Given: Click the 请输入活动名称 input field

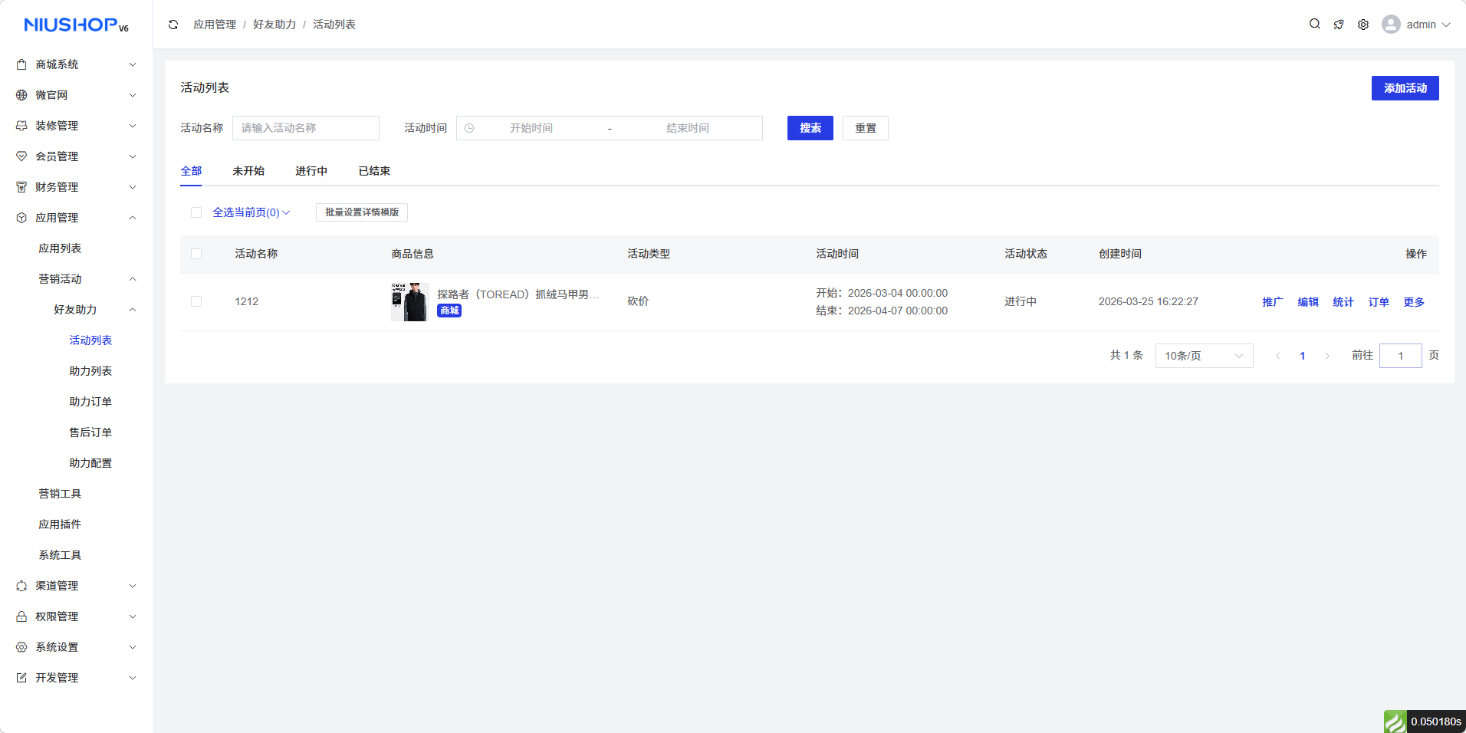Looking at the screenshot, I should point(305,128).
